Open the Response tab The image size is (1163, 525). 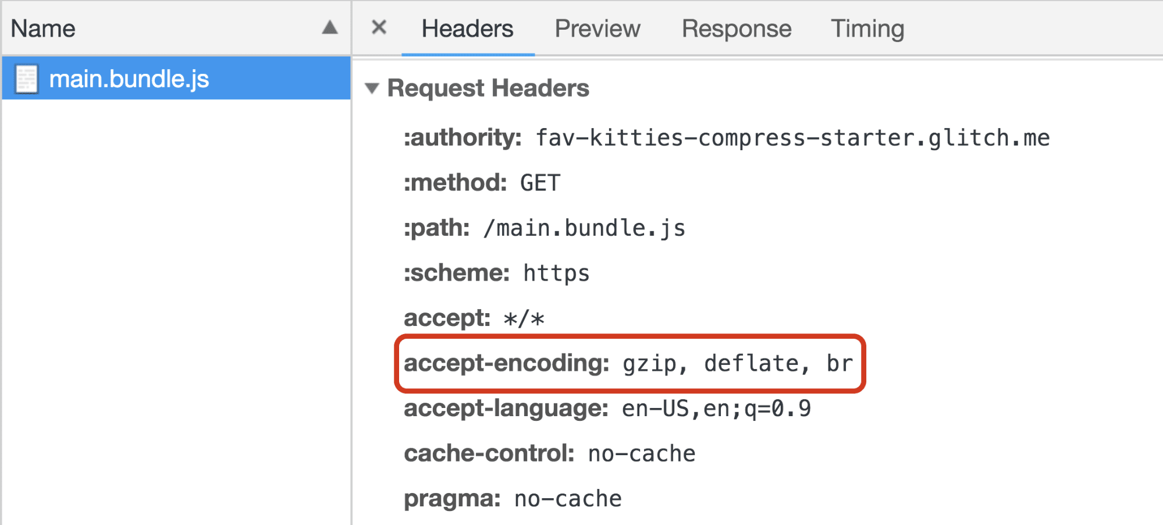coord(736,28)
